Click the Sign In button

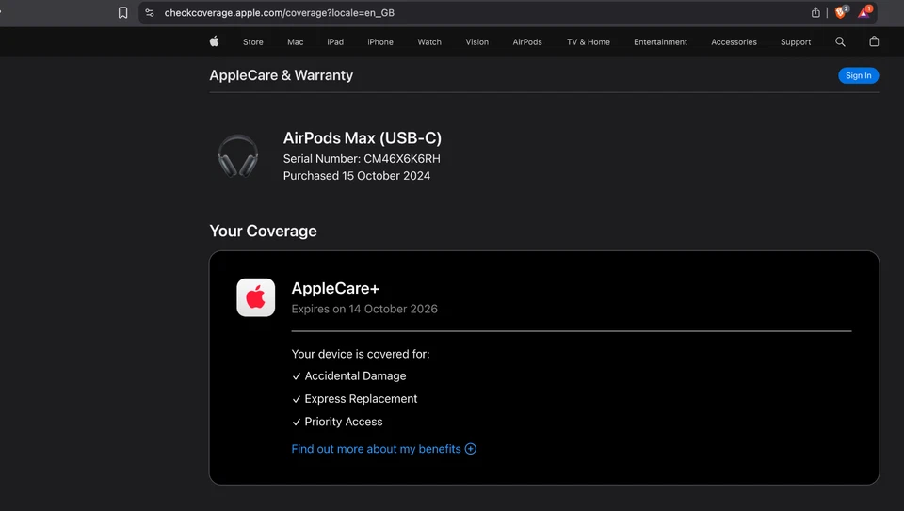[858, 75]
